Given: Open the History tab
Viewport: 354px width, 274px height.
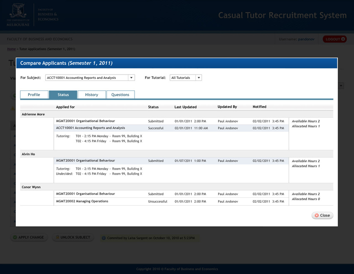Looking at the screenshot, I should click(92, 95).
